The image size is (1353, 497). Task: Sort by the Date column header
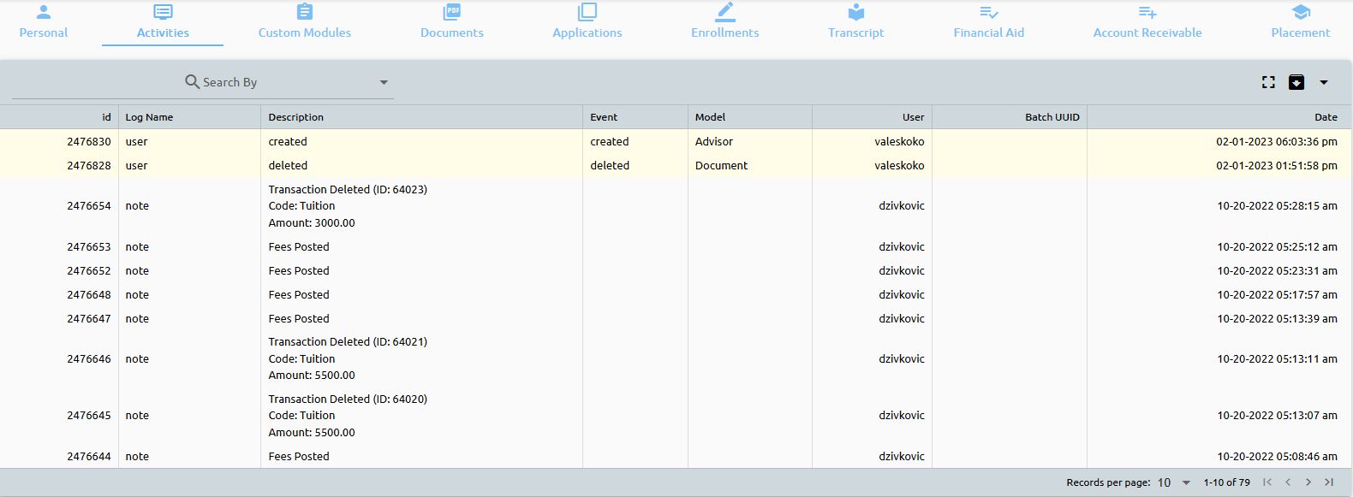[x=1326, y=117]
